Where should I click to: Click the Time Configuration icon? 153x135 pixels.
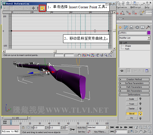[132, 132]
